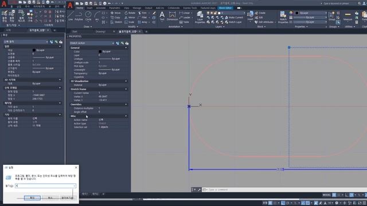Image resolution: width=367 pixels, height=206 pixels.
Task: Click the Vertex X value field
Action: 113,97
